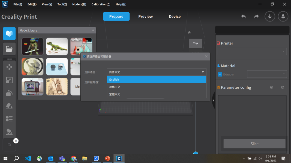Collapse the right panel with arrow handle
This screenshot has width=291, height=163.
coord(213,100)
